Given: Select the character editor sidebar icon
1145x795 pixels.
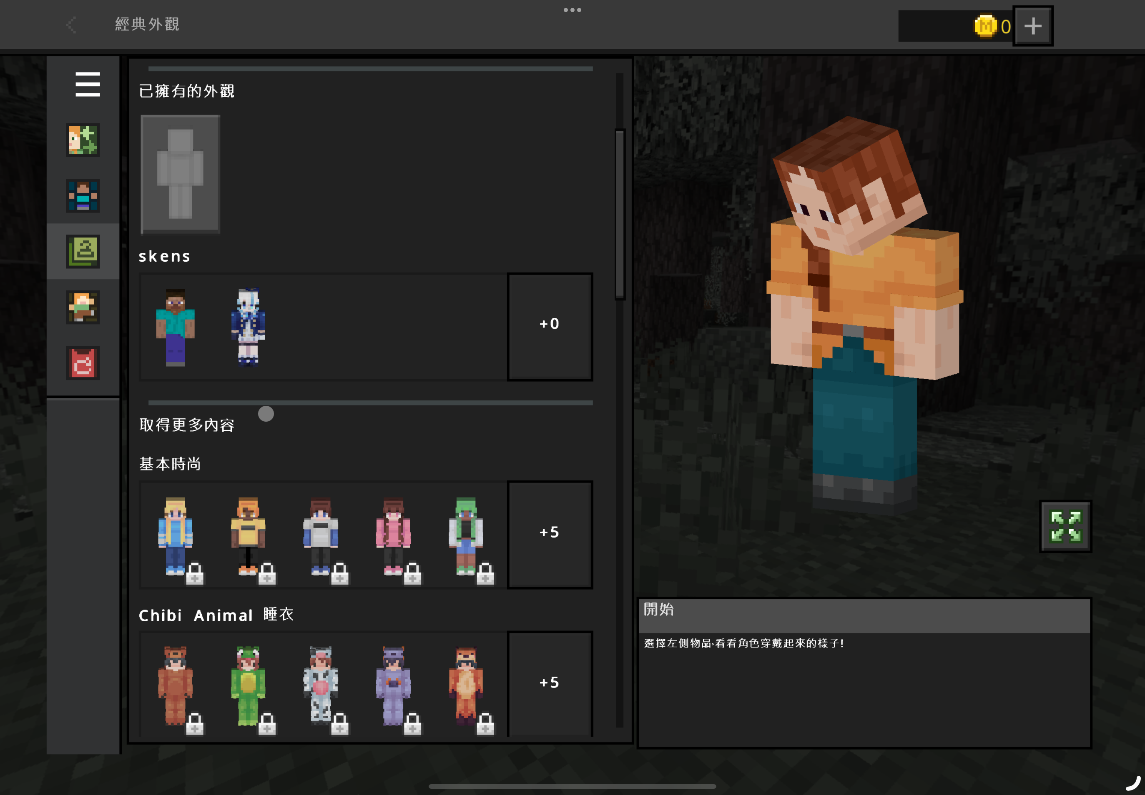Looking at the screenshot, I should pyautogui.click(x=83, y=140).
